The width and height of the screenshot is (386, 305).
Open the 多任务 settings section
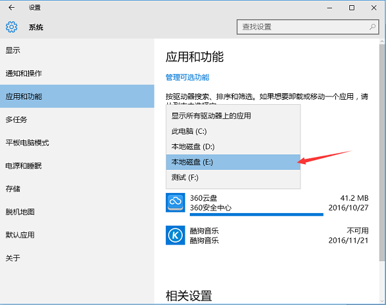[16, 120]
